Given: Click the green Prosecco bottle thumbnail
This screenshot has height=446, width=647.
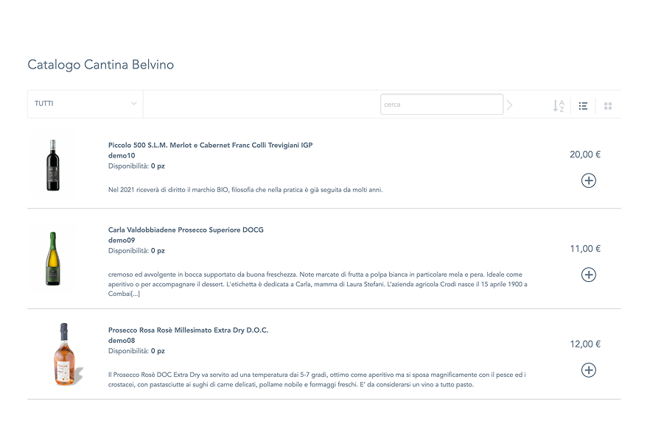Looking at the screenshot, I should click(x=53, y=258).
